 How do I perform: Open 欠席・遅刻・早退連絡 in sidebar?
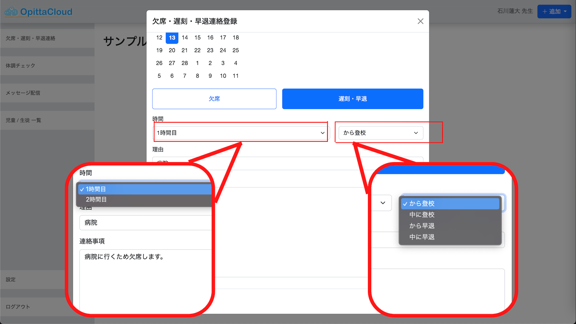tap(47, 38)
